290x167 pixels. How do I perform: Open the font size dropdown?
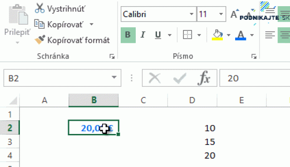(x=221, y=14)
